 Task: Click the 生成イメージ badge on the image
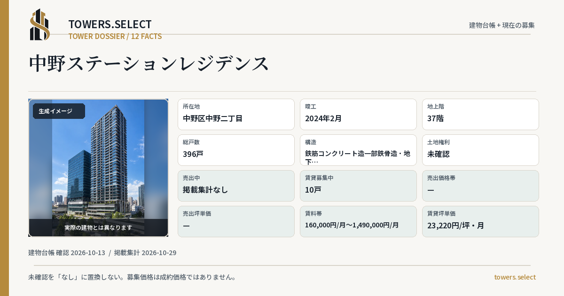[x=59, y=111]
